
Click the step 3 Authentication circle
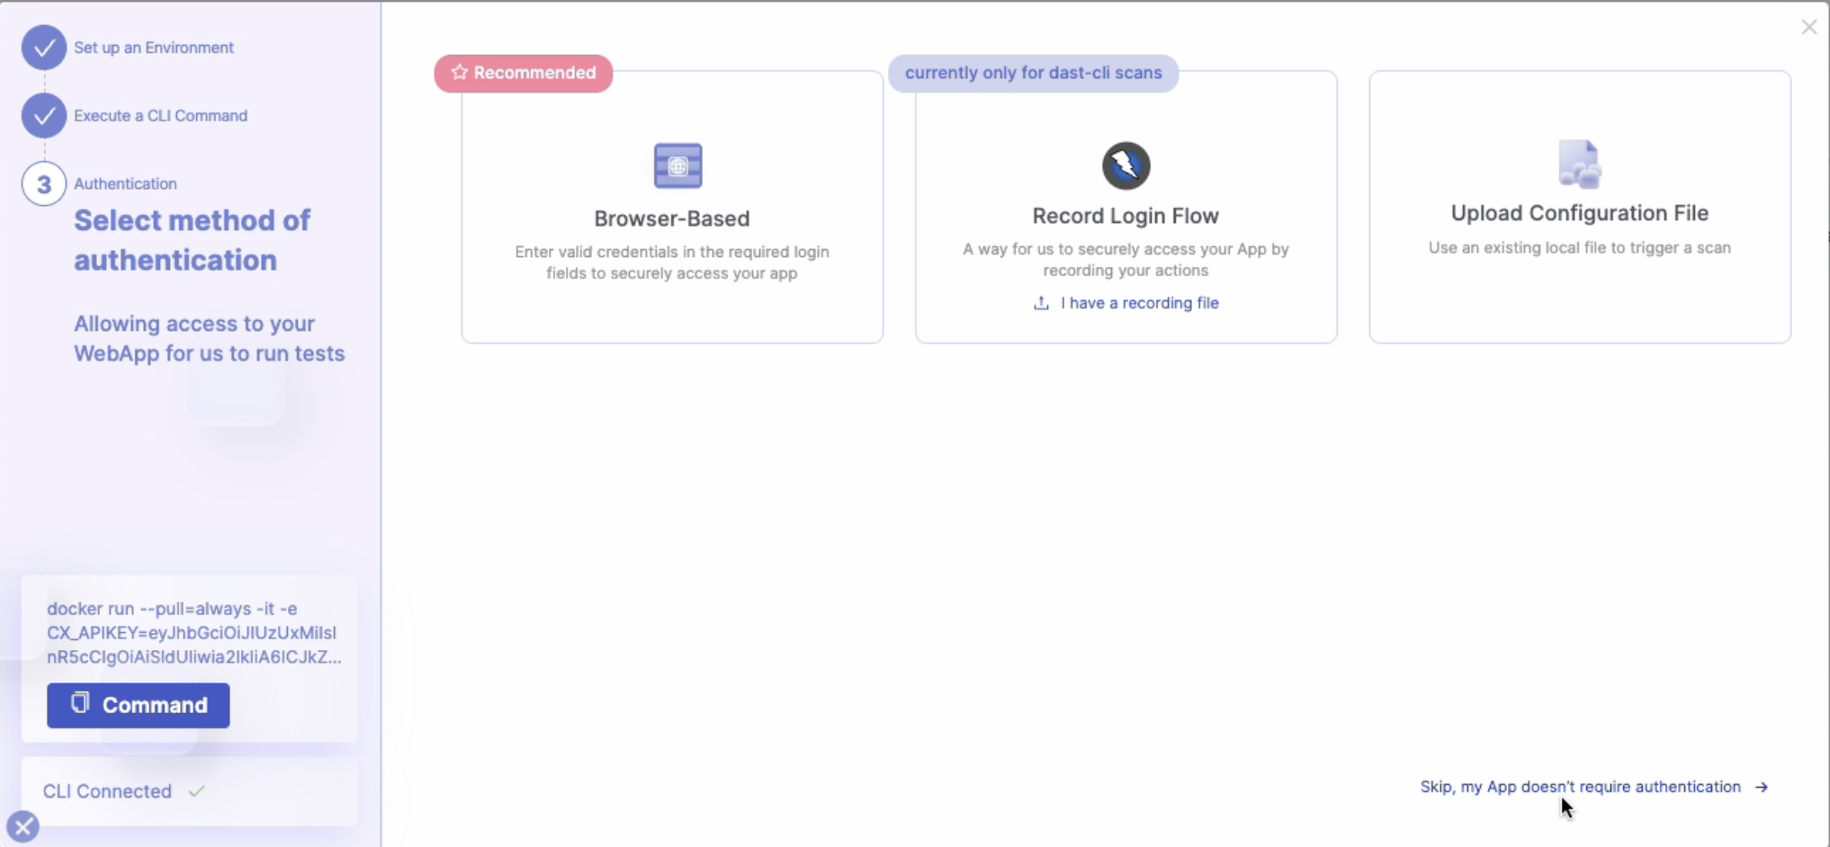pyautogui.click(x=44, y=184)
